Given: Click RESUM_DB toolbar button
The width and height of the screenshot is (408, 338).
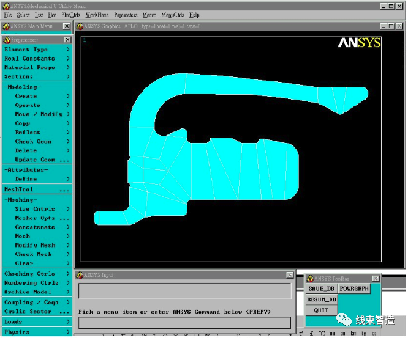Looking at the screenshot, I should coord(322,299).
